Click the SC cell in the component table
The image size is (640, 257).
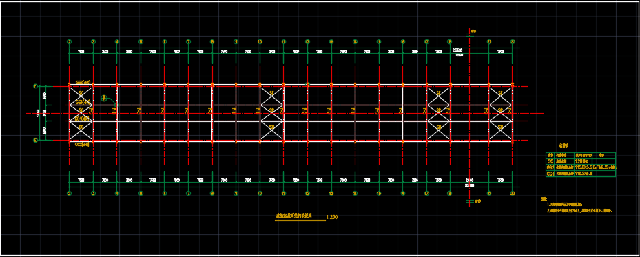550,161
